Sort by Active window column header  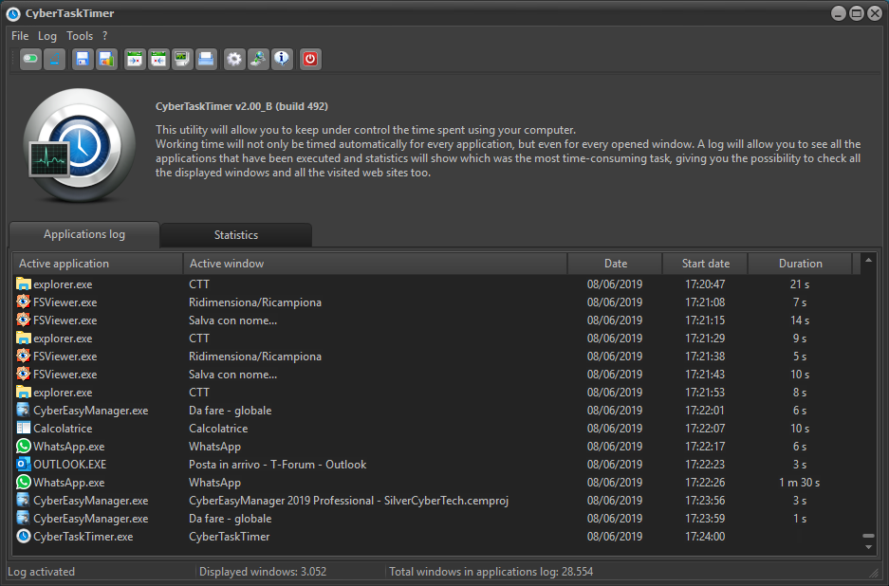click(376, 264)
